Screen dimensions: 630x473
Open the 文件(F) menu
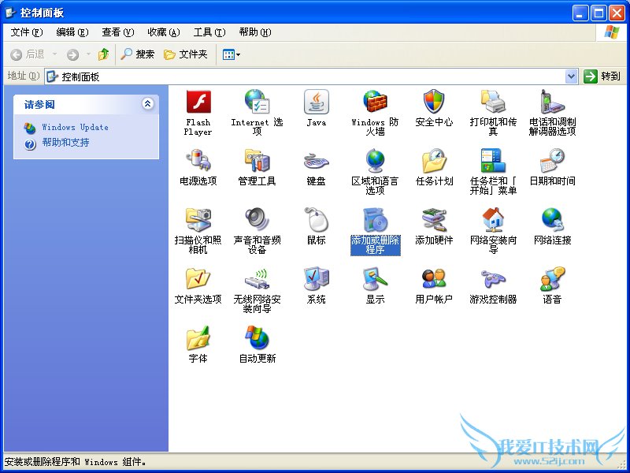[x=27, y=32]
